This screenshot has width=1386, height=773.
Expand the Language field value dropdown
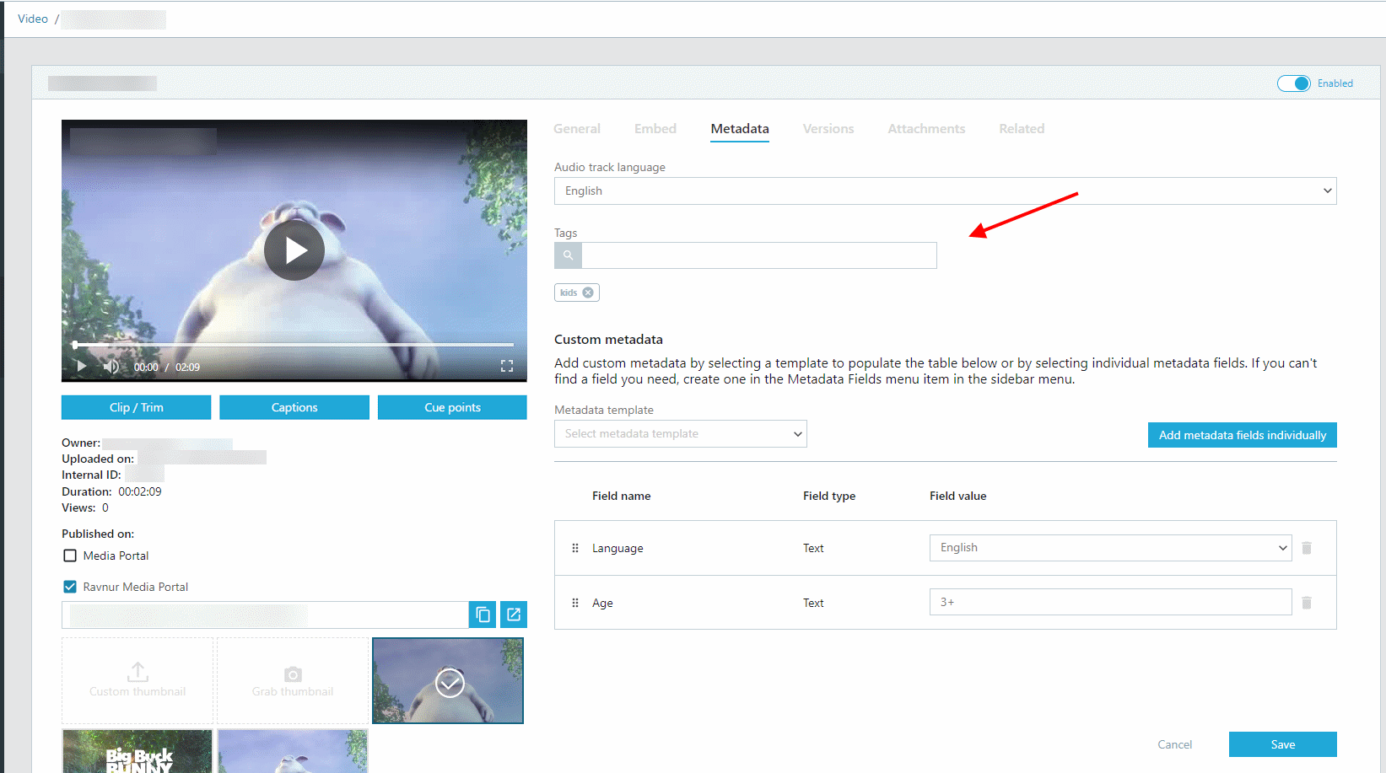coord(1110,548)
